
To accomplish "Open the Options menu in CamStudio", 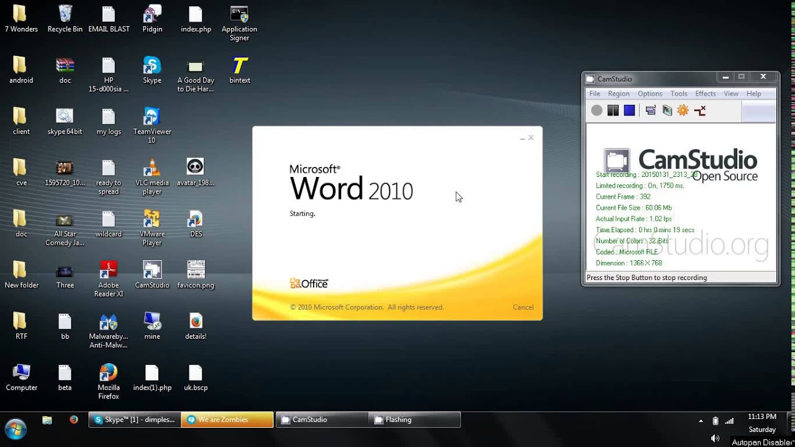I will (650, 94).
